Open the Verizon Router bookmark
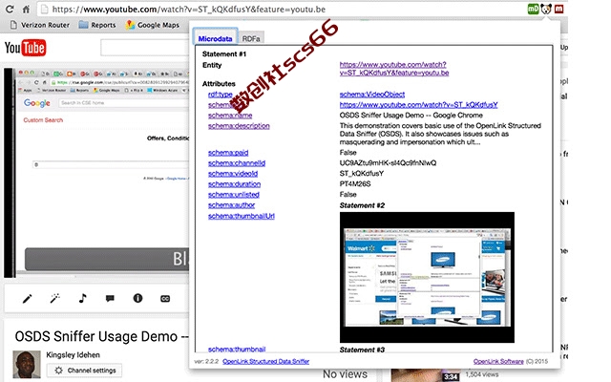 click(x=40, y=25)
